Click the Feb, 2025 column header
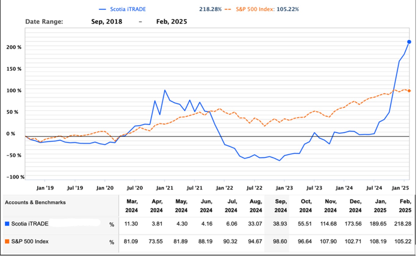Screen dimensions: 417x257 coord(405,206)
